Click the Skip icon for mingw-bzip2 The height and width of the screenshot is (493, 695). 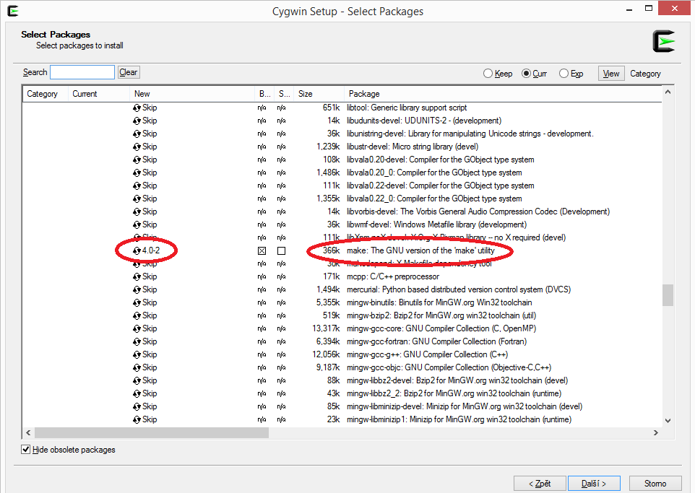click(136, 315)
